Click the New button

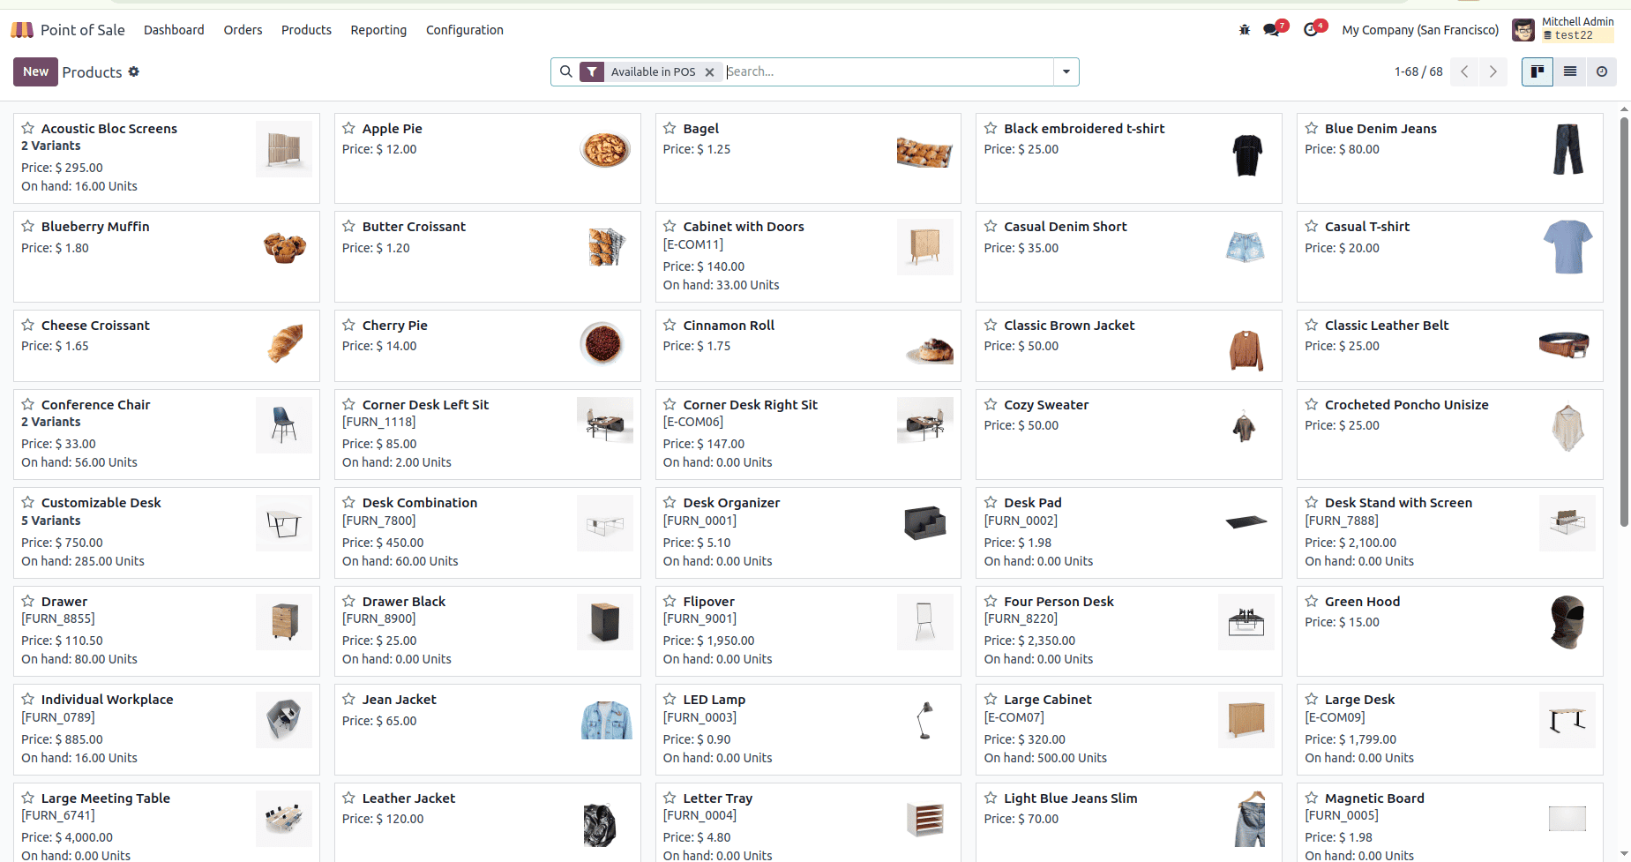click(x=35, y=71)
